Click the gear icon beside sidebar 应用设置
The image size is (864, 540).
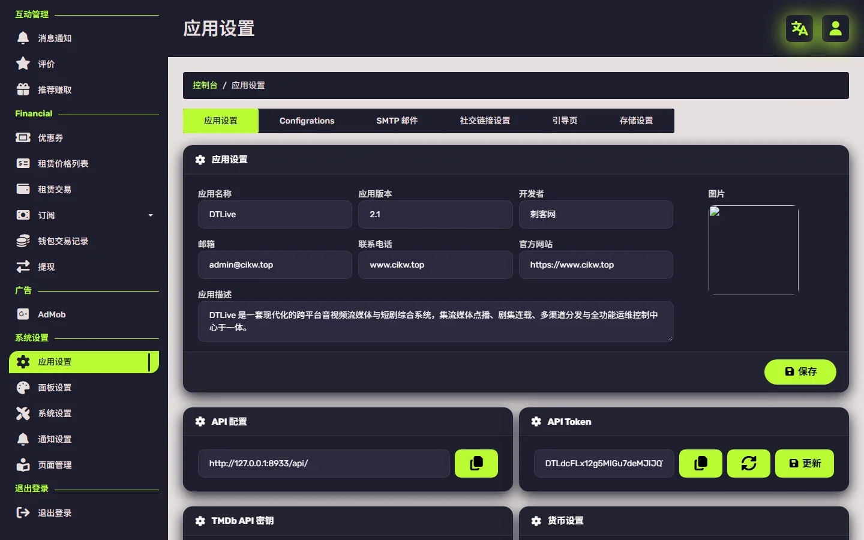point(23,362)
